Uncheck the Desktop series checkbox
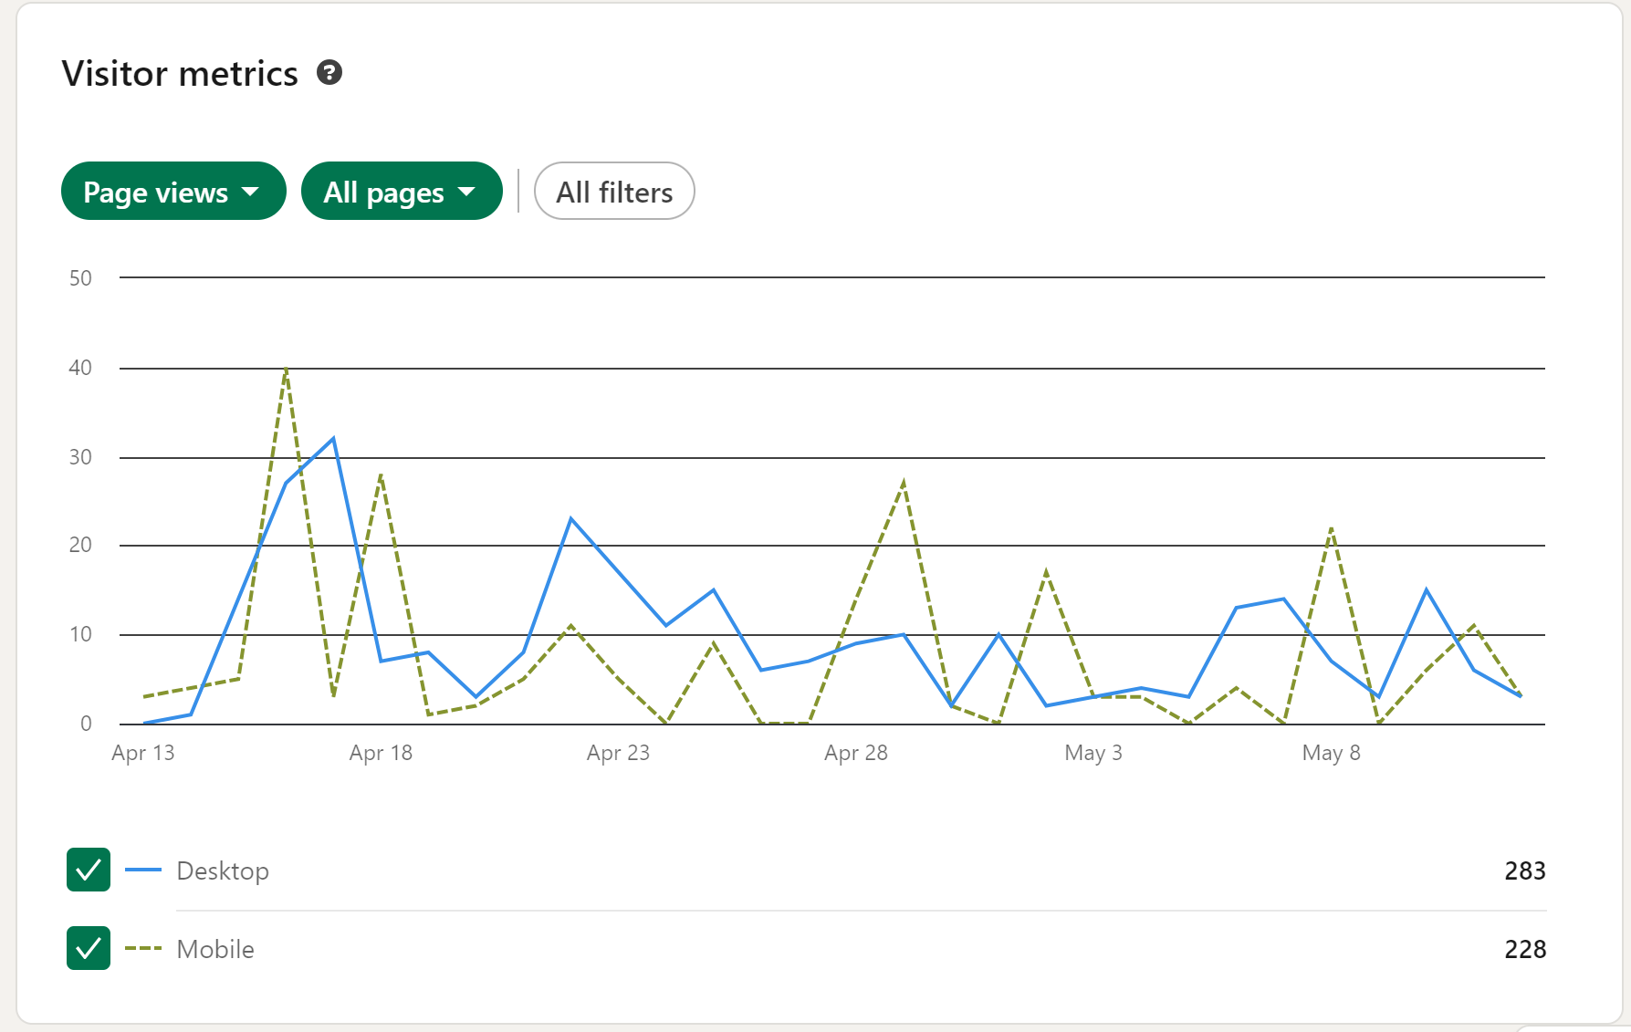 tap(89, 870)
